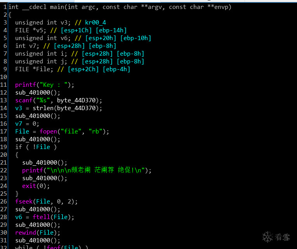This screenshot has width=297, height=249.
Task: Select v5 in the FILE *v5 declaration
Action: point(40,30)
